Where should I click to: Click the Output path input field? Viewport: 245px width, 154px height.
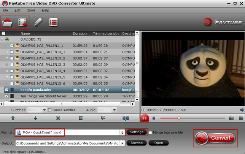tap(68, 143)
